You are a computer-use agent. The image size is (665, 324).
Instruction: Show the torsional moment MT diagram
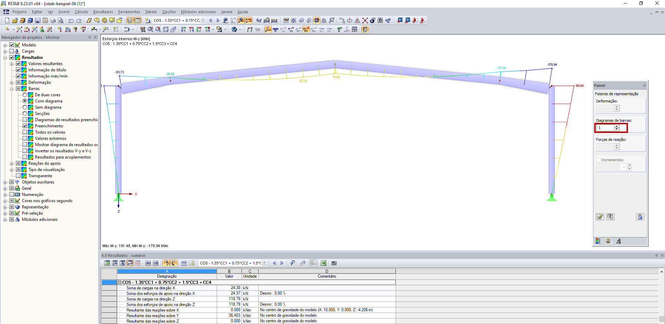tap(299, 30)
